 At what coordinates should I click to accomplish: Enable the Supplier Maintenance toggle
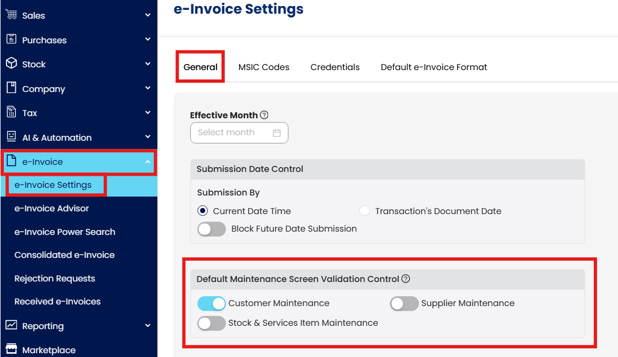(x=404, y=303)
